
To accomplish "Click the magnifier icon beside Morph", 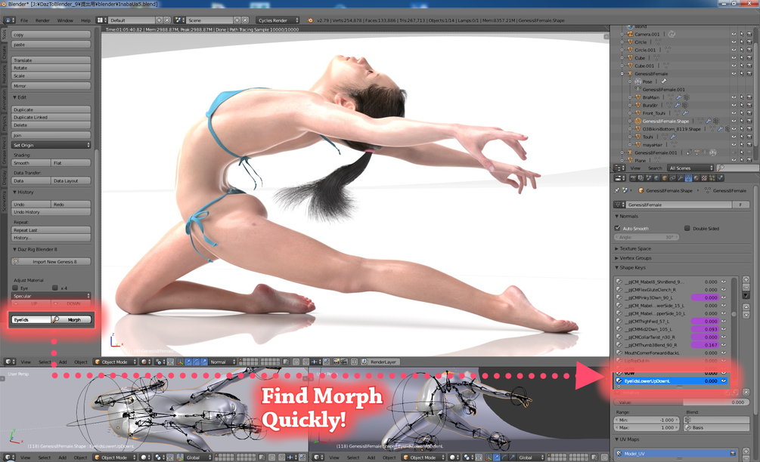I will point(56,320).
